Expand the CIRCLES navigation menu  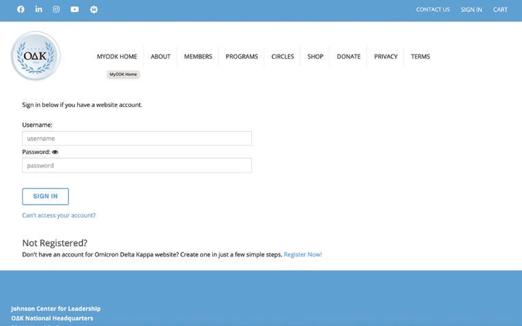(282, 57)
